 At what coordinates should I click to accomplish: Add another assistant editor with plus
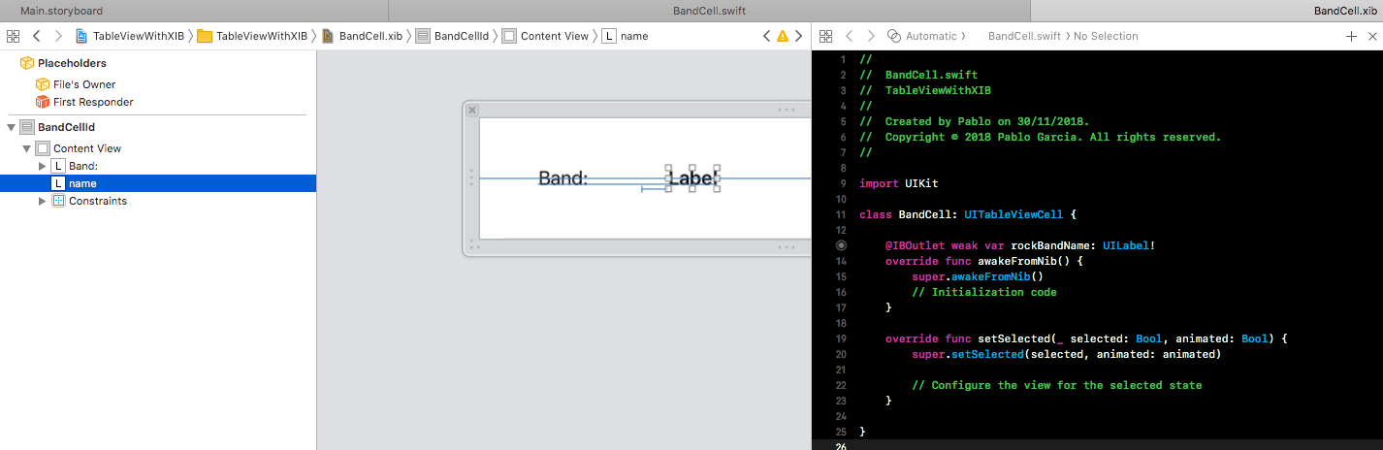tap(1351, 36)
